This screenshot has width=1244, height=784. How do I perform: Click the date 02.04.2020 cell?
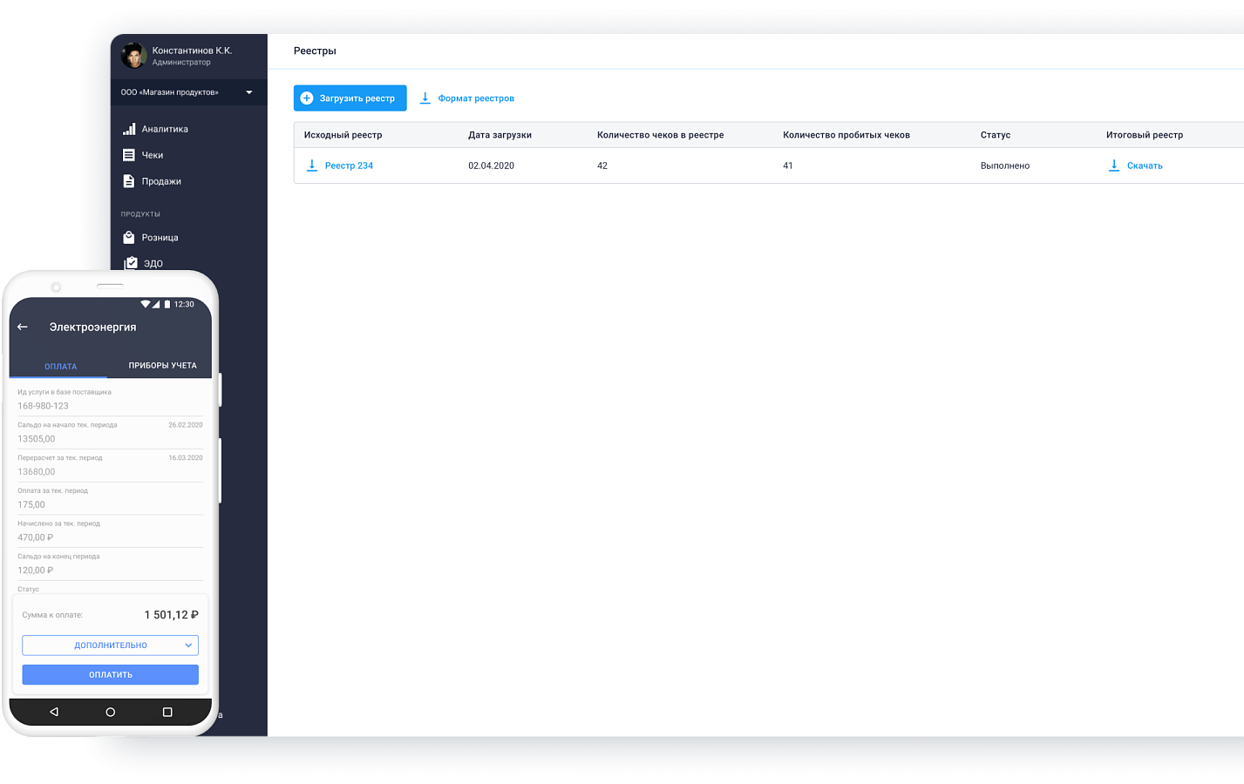(x=491, y=166)
